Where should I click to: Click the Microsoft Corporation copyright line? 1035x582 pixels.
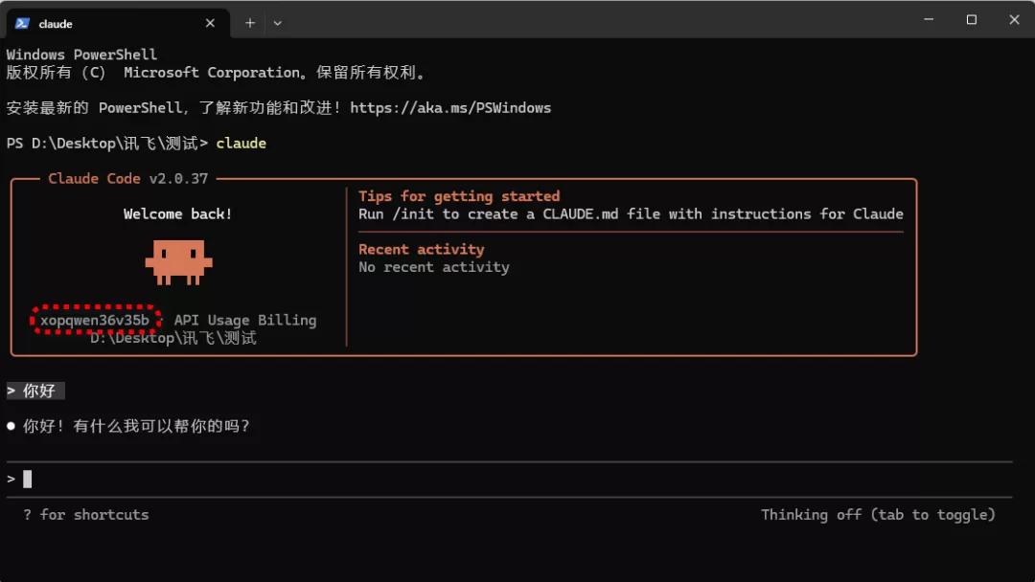coord(218,73)
